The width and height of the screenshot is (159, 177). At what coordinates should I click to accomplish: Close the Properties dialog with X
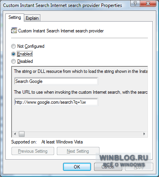click(148, 3)
